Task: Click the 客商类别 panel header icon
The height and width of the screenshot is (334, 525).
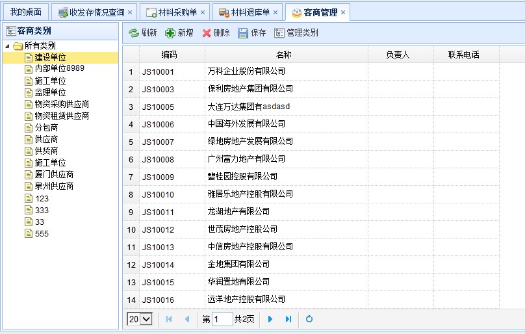Action: [10, 31]
